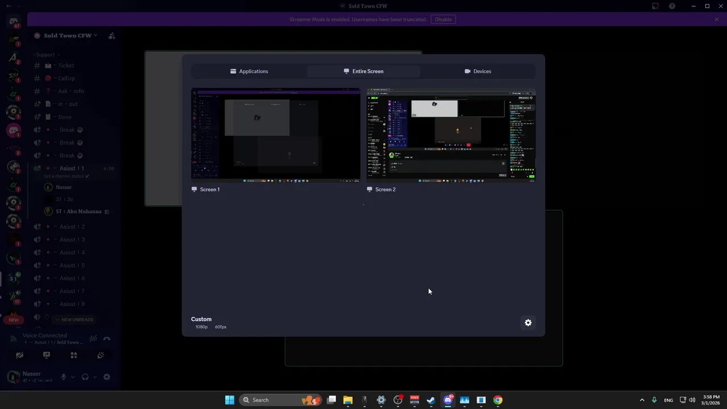Join the Asisst 5 voice channel
727x409 pixels.
click(74, 265)
